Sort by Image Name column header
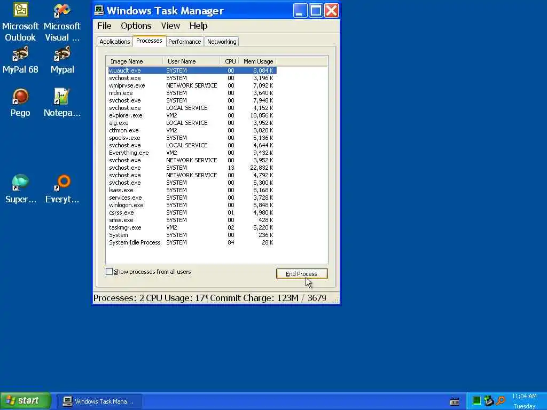 pyautogui.click(x=134, y=61)
